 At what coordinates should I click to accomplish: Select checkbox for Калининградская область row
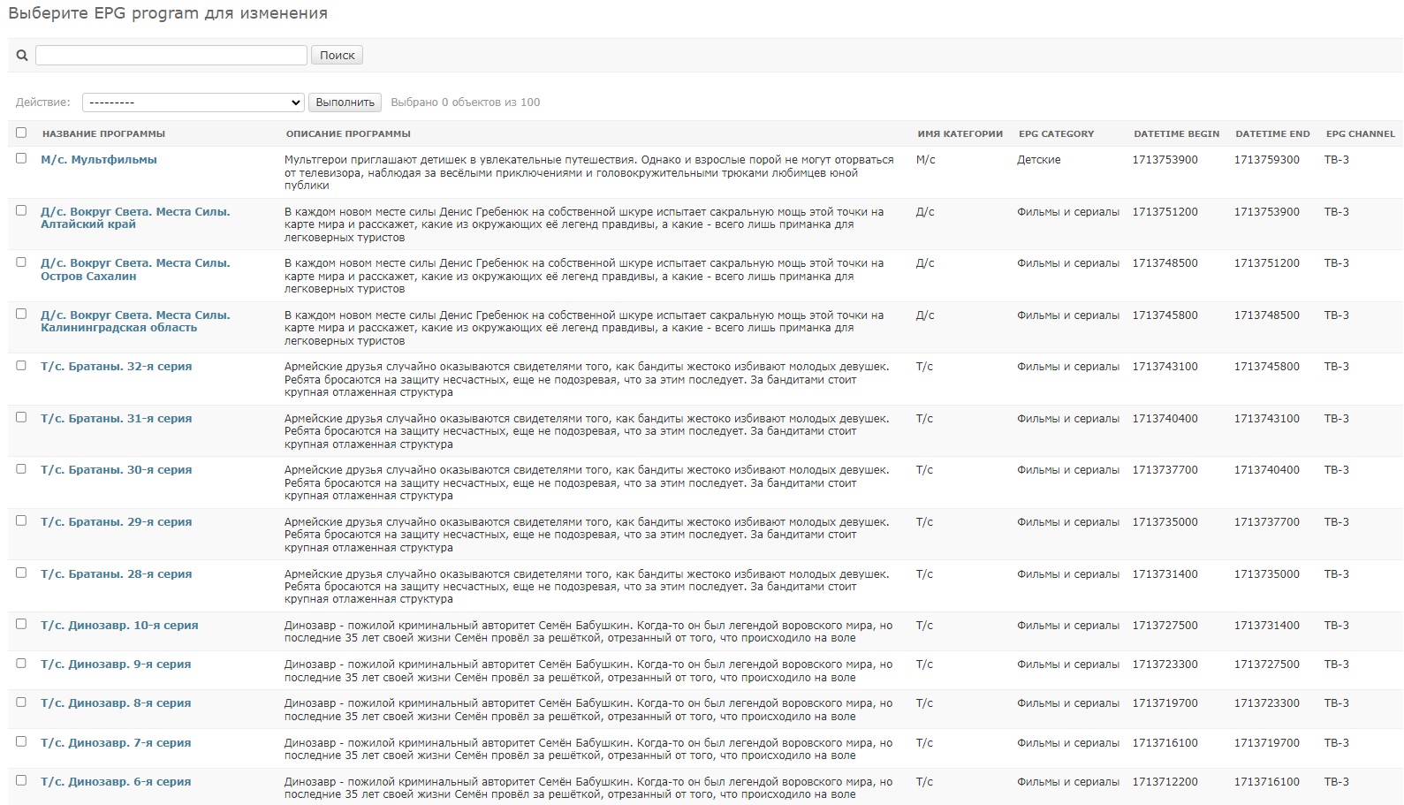21,314
